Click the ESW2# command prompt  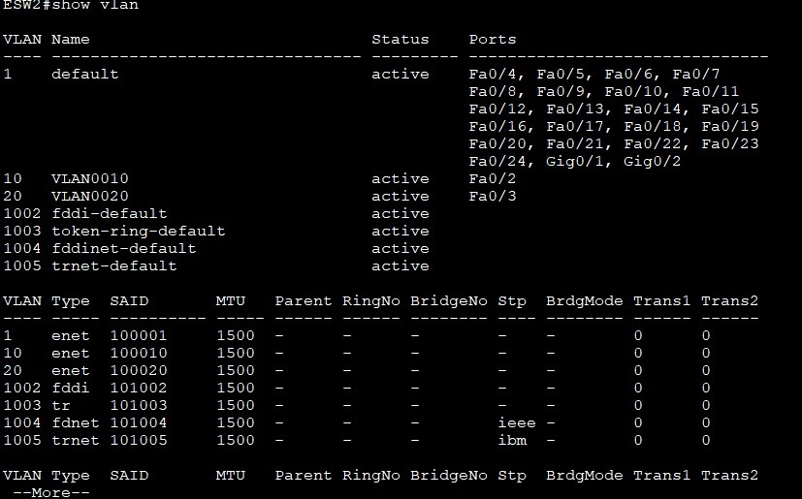click(22, 6)
